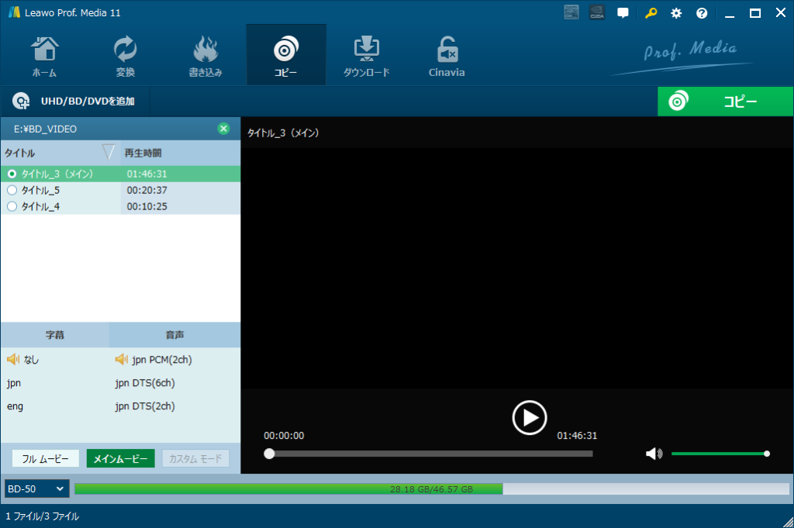Viewport: 794px width, 528px height.
Task: Select jpn PCM(2ch) audio track
Action: pos(154,360)
